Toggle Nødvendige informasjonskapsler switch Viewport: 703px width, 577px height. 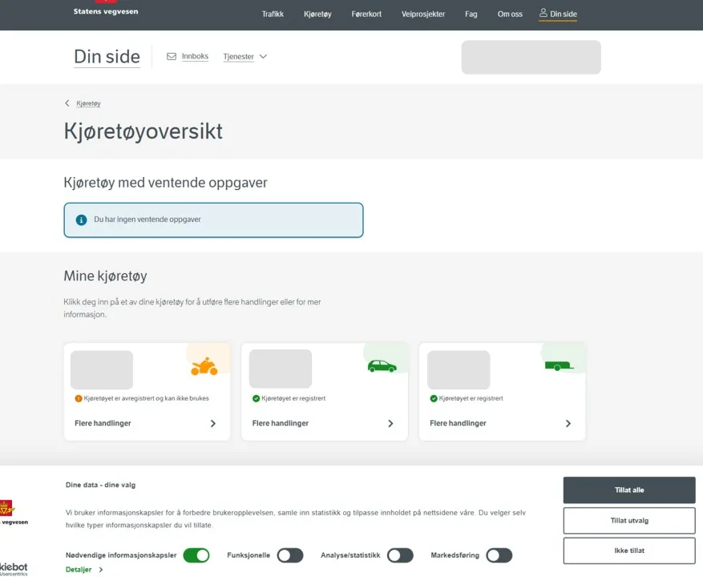(196, 555)
